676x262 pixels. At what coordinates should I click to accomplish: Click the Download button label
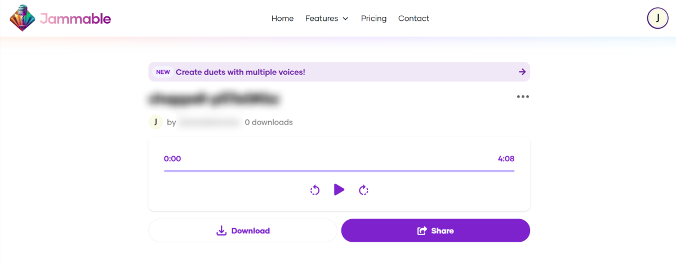(251, 230)
